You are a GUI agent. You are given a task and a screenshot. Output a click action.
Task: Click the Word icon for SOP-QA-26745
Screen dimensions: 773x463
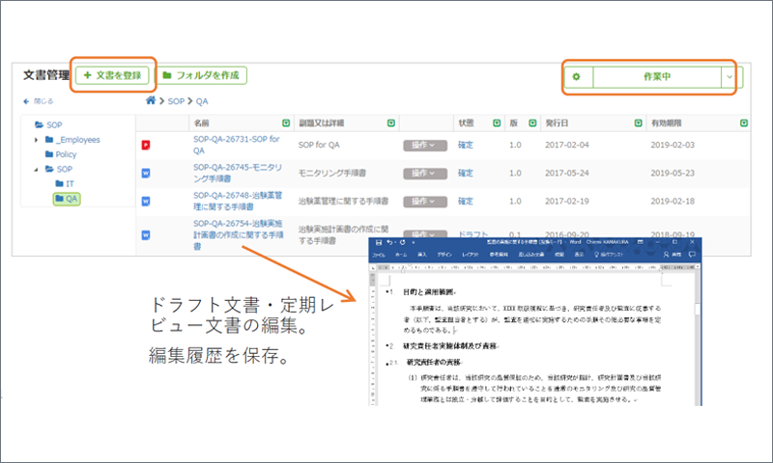146,174
